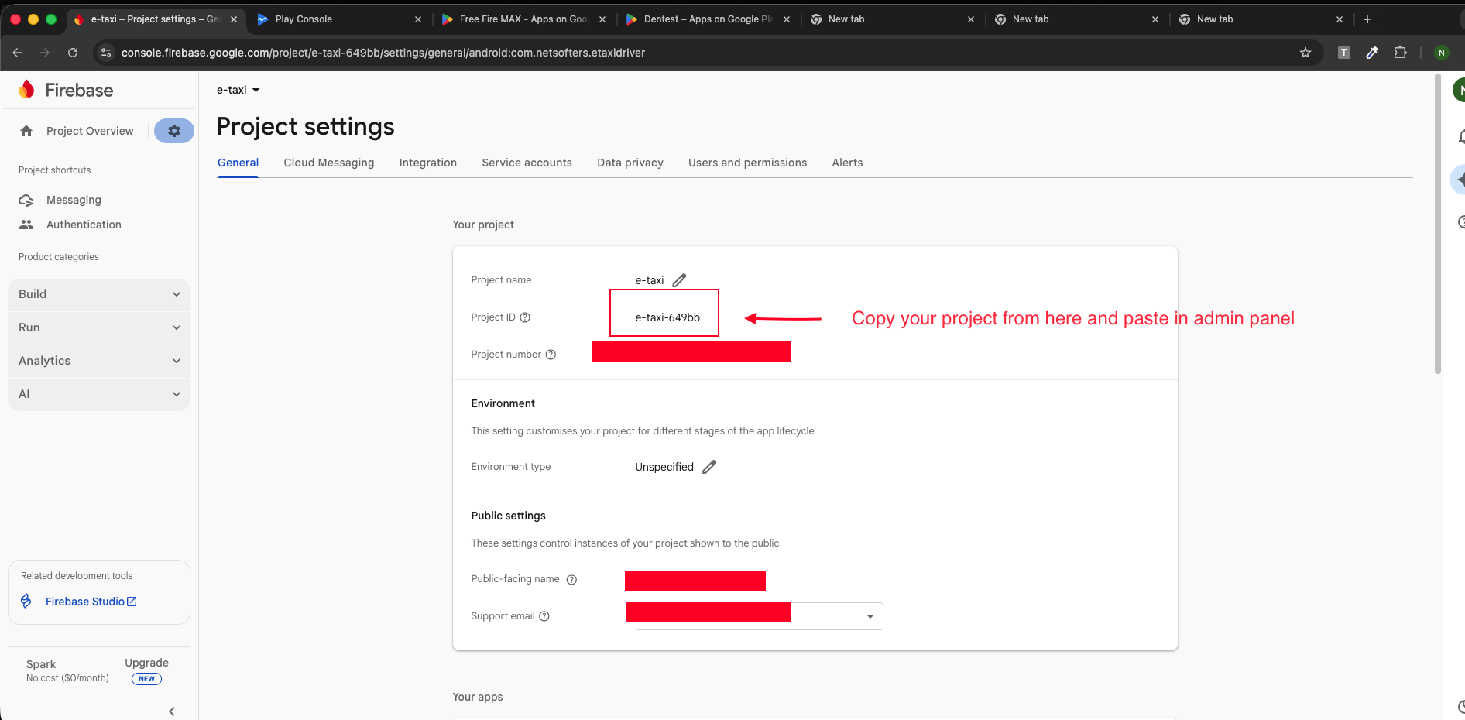Go forward using the browser forward arrow

pyautogui.click(x=45, y=53)
